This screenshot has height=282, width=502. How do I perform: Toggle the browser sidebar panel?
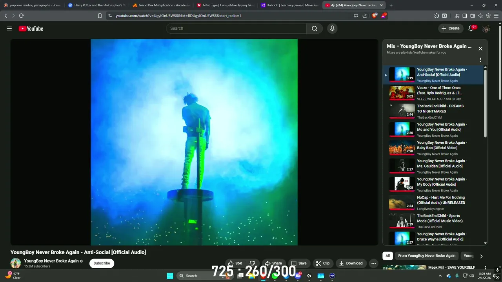[x=465, y=16]
